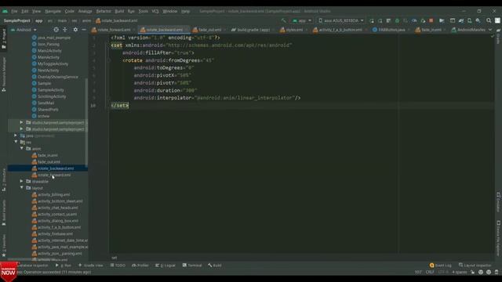Expand the drawable folder
Image resolution: width=502 pixels, height=282 pixels.
(x=22, y=181)
